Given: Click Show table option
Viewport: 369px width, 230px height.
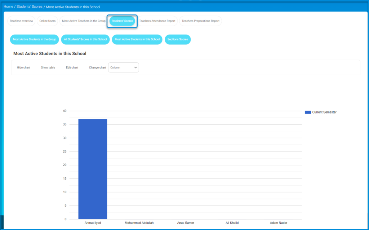Looking at the screenshot, I should click(x=48, y=67).
